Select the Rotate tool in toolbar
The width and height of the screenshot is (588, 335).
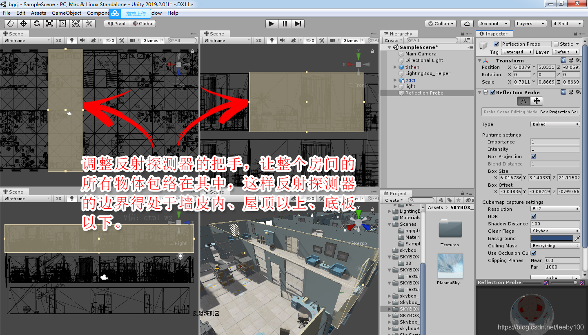coord(37,24)
